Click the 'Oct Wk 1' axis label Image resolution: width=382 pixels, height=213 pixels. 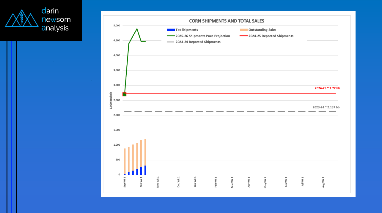point(141,182)
